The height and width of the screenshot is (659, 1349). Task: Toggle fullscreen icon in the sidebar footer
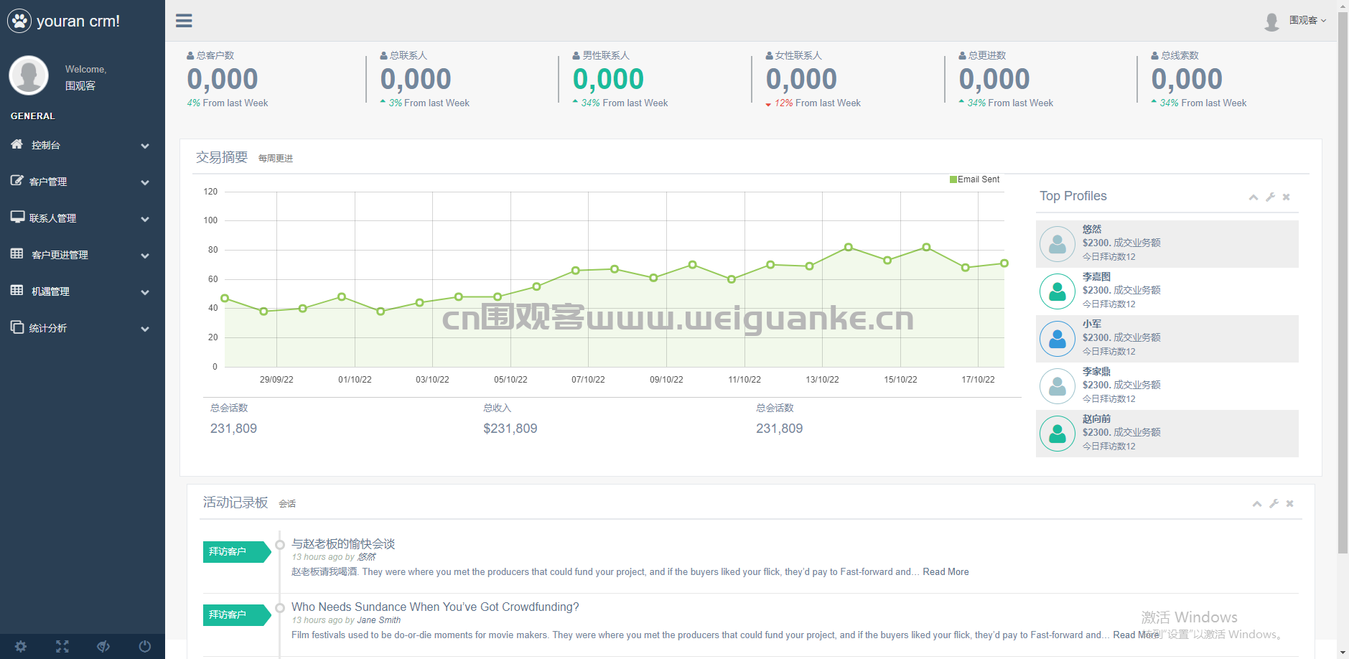pos(62,646)
